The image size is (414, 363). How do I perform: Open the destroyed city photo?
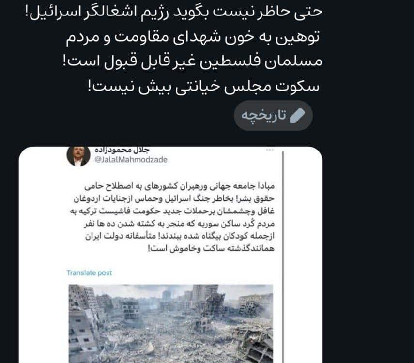pyautogui.click(x=170, y=323)
